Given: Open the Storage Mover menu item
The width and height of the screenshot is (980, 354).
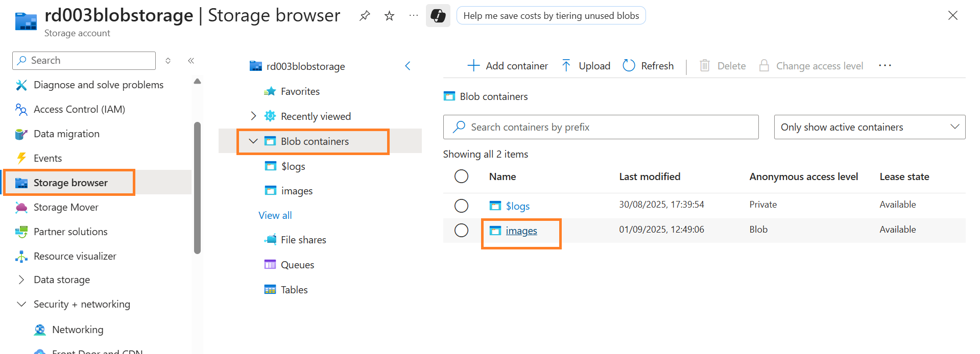Looking at the screenshot, I should coord(66,207).
